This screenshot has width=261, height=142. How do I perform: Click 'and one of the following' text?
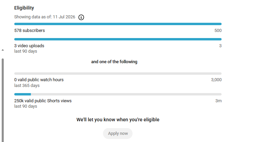point(114,62)
